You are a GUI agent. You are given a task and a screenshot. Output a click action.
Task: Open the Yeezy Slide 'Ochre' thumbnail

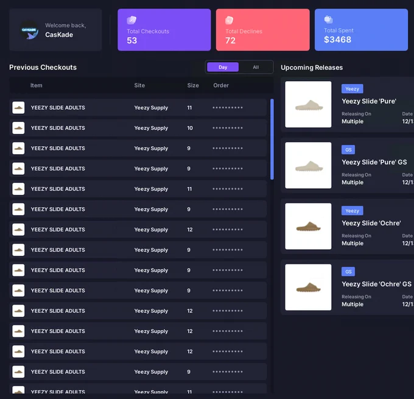pyautogui.click(x=308, y=226)
